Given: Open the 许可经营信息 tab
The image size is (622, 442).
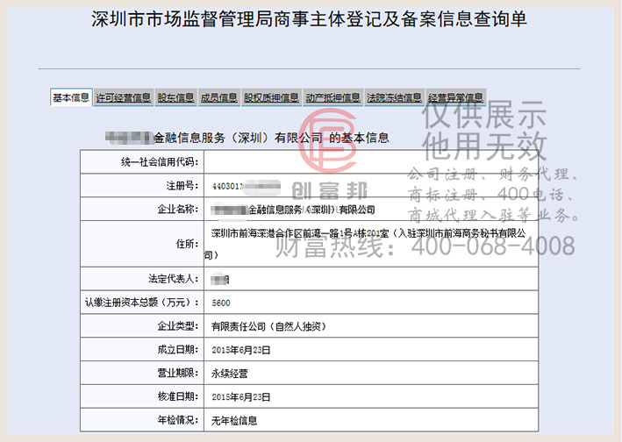Looking at the screenshot, I should click(x=124, y=97).
